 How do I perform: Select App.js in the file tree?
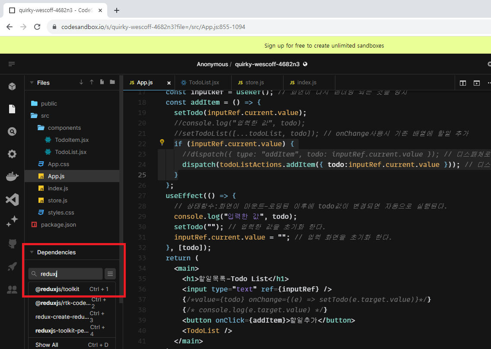point(72,176)
